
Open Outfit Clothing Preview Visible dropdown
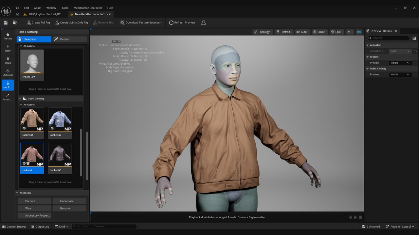click(400, 74)
